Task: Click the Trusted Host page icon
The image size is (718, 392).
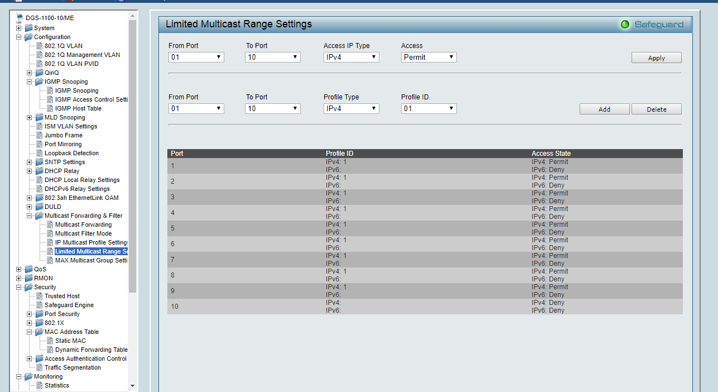Action: 39,296
